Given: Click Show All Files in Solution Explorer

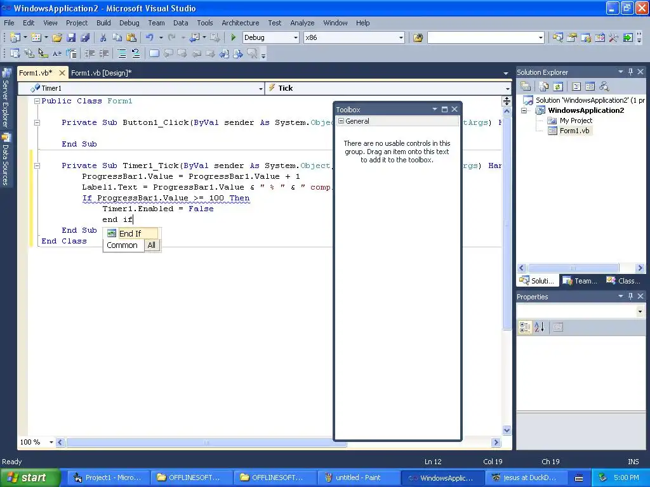Looking at the screenshot, I should click(543, 86).
